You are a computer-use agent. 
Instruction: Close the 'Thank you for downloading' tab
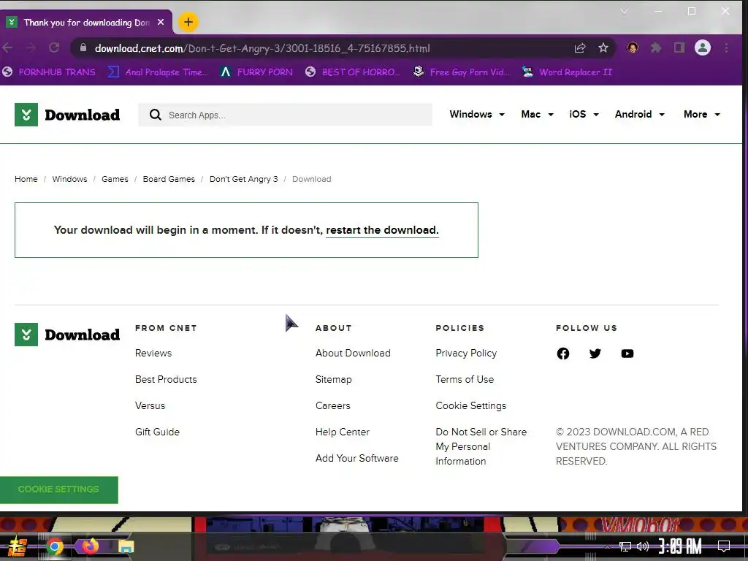[x=161, y=23]
